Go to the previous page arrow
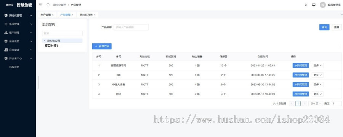 (x=292, y=104)
